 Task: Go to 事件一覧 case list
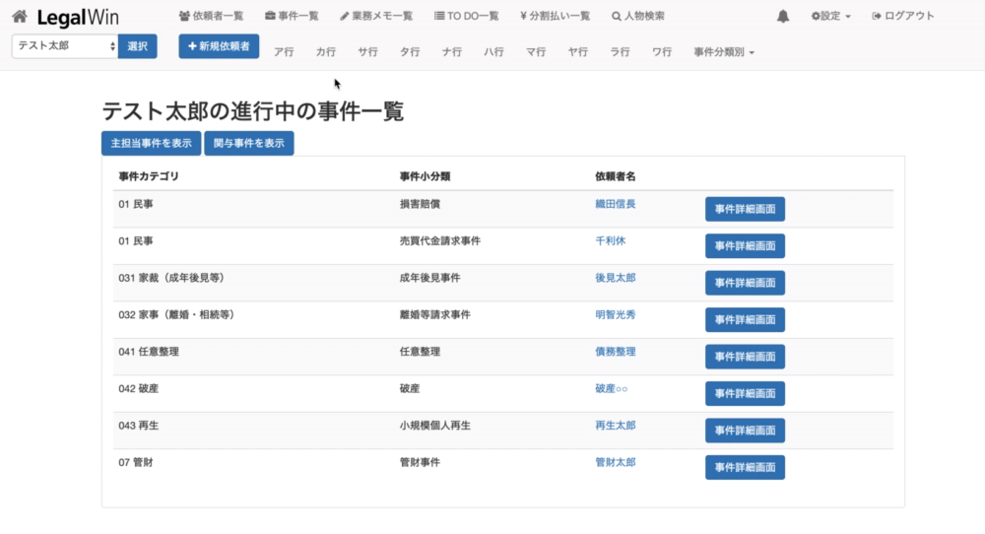pos(292,17)
